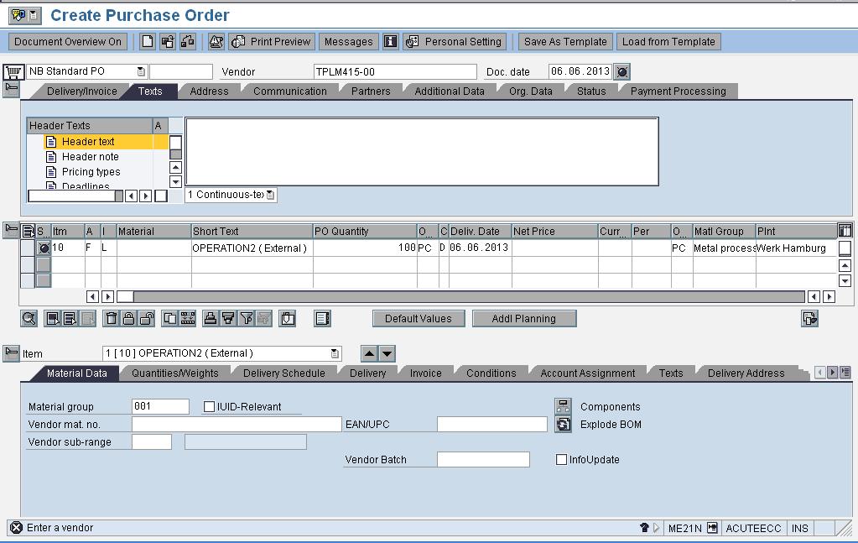The width and height of the screenshot is (858, 543).
Task: Click the Explode BOM icon
Action: click(563, 425)
